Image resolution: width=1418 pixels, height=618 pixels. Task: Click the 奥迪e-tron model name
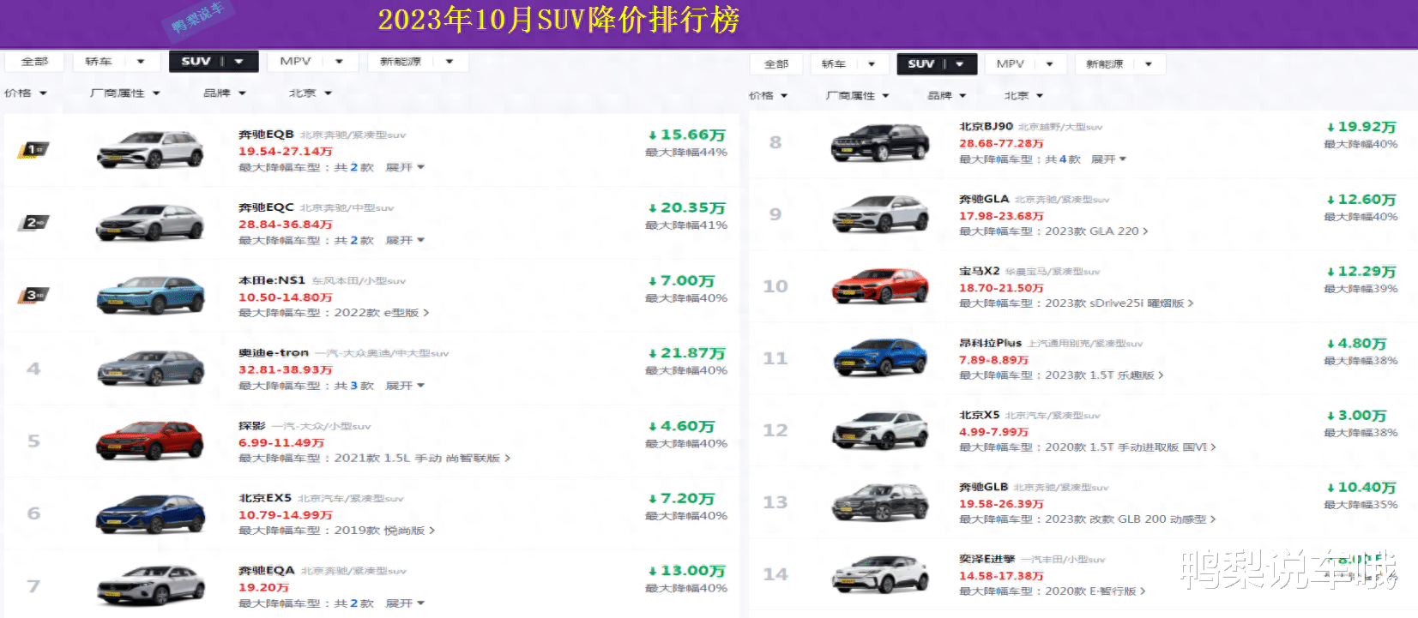click(x=274, y=353)
